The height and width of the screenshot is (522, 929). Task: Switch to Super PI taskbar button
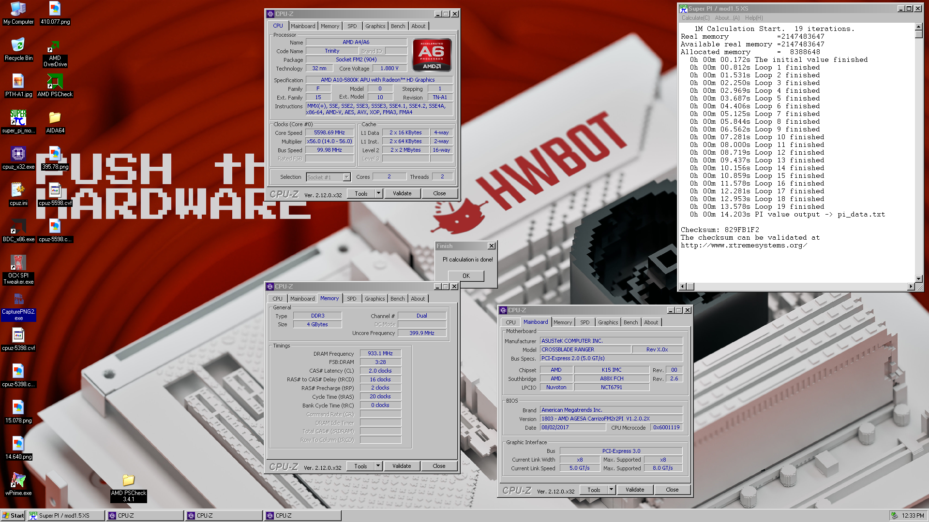[x=66, y=516]
